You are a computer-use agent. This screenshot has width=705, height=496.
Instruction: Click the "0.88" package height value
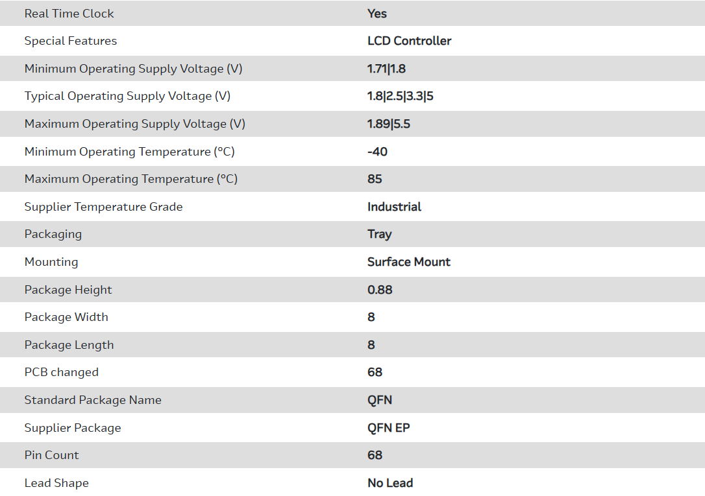[x=380, y=290]
